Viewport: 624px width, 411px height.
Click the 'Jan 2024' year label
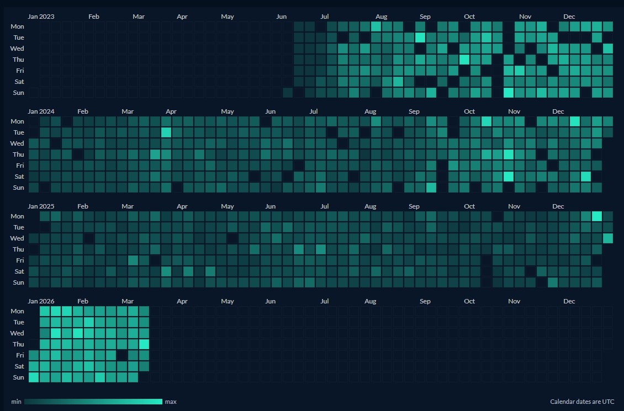point(41,111)
